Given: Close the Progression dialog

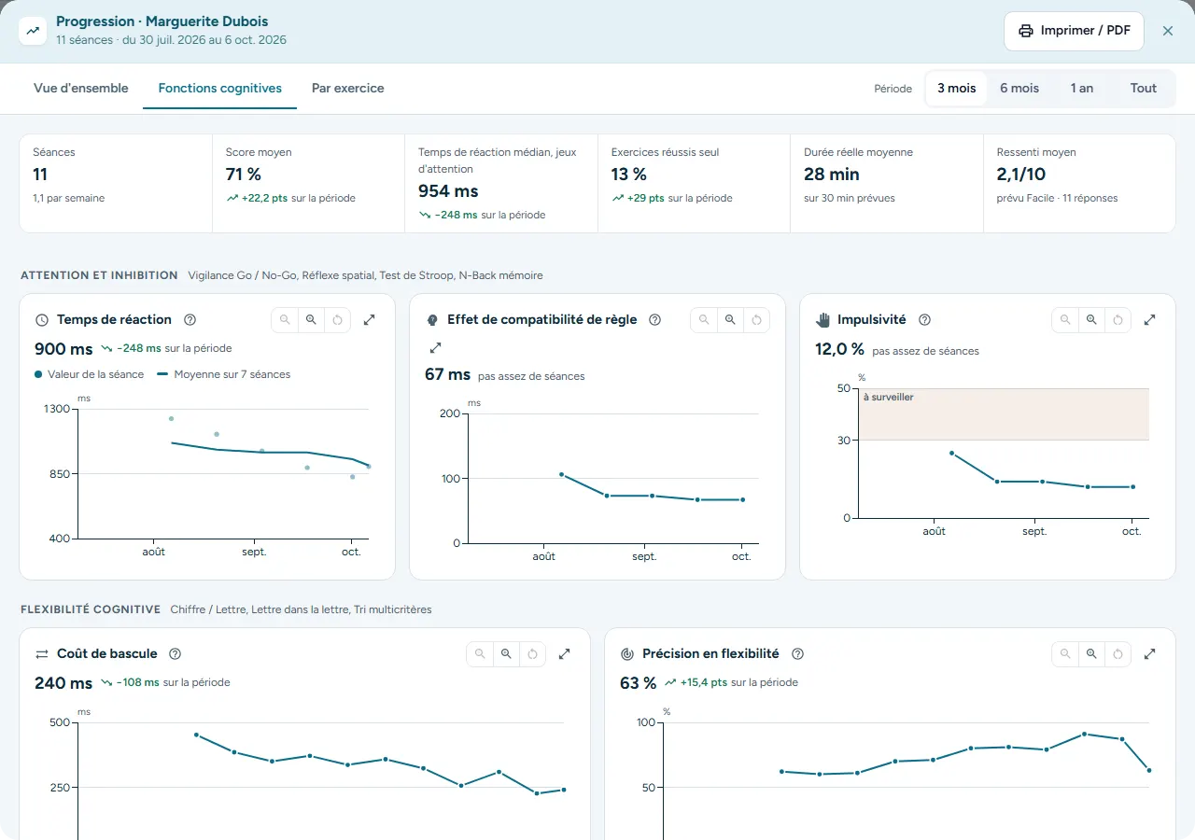Looking at the screenshot, I should point(1168,31).
